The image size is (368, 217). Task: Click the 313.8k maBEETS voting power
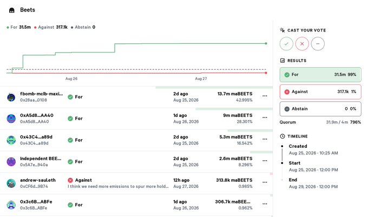pyautogui.click(x=234, y=180)
